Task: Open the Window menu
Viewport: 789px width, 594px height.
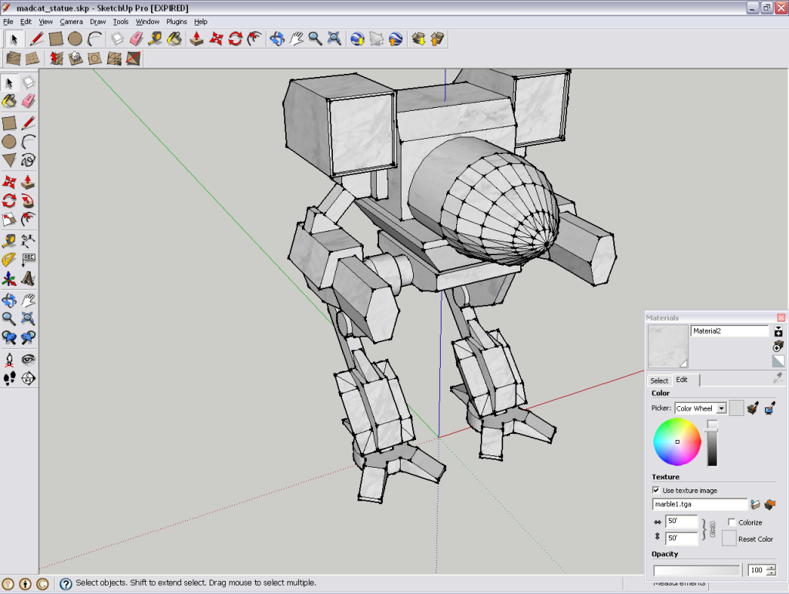Action: click(147, 22)
